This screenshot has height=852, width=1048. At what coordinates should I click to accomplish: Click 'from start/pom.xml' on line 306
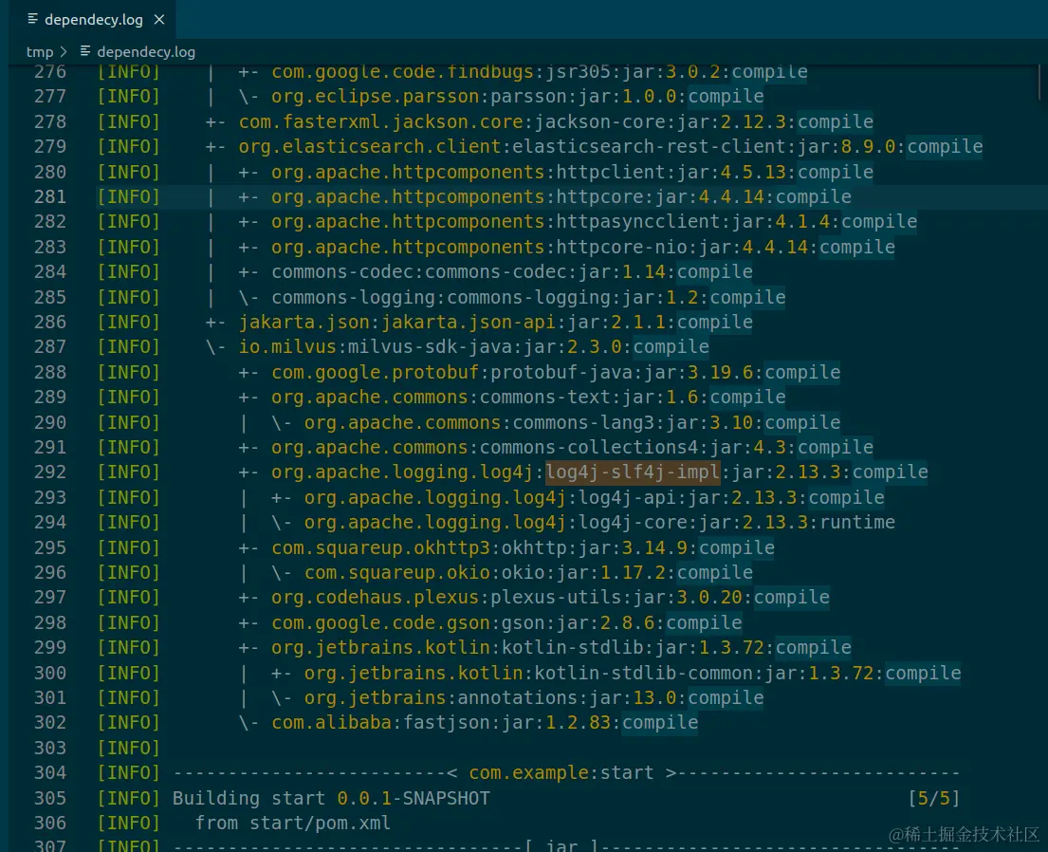293,823
